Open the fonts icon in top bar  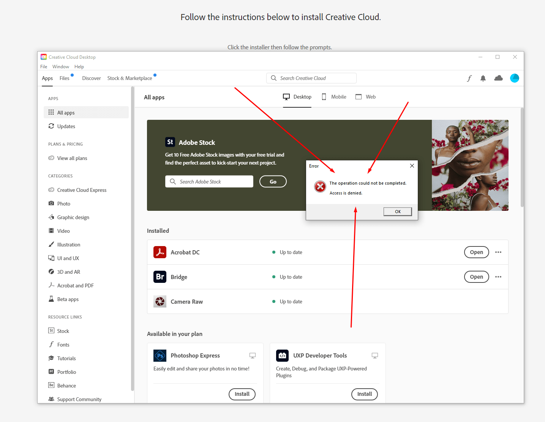pos(469,78)
